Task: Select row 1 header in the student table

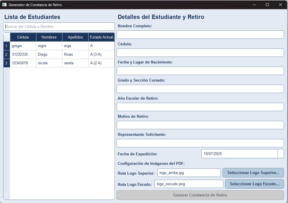Action: click(x=6, y=46)
